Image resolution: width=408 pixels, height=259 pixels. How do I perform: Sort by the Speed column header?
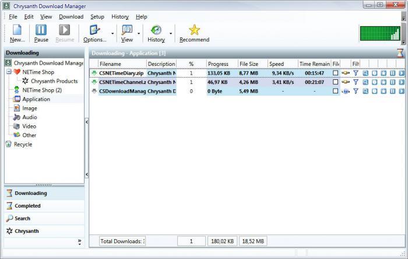(x=283, y=64)
